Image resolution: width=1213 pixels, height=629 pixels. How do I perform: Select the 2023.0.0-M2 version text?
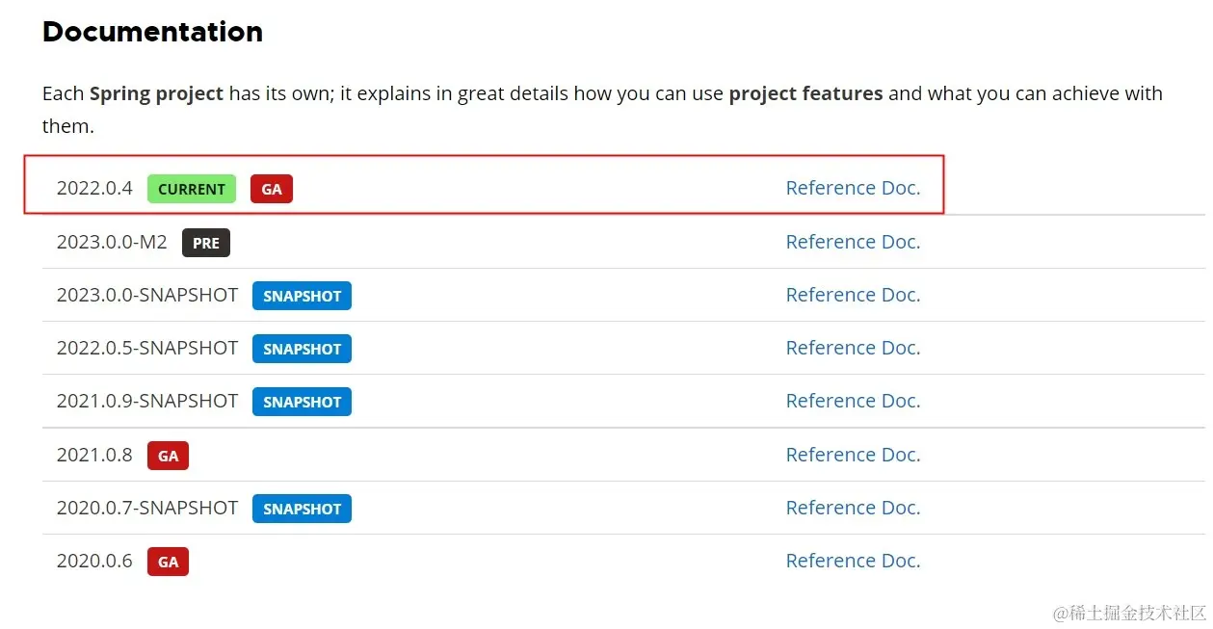tap(112, 242)
